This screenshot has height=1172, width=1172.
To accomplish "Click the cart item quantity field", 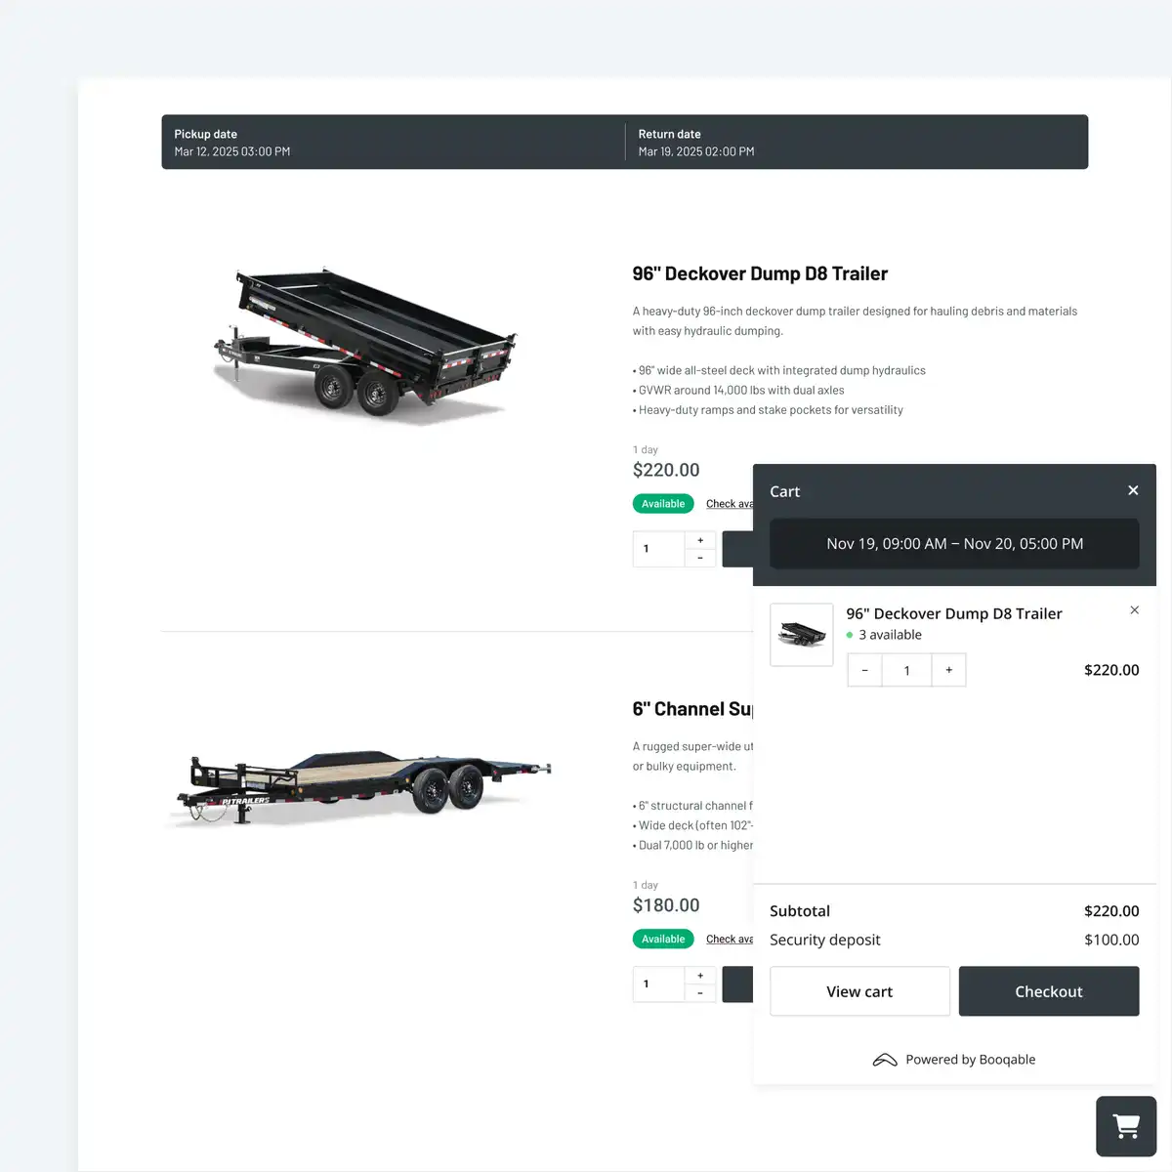I will point(906,670).
